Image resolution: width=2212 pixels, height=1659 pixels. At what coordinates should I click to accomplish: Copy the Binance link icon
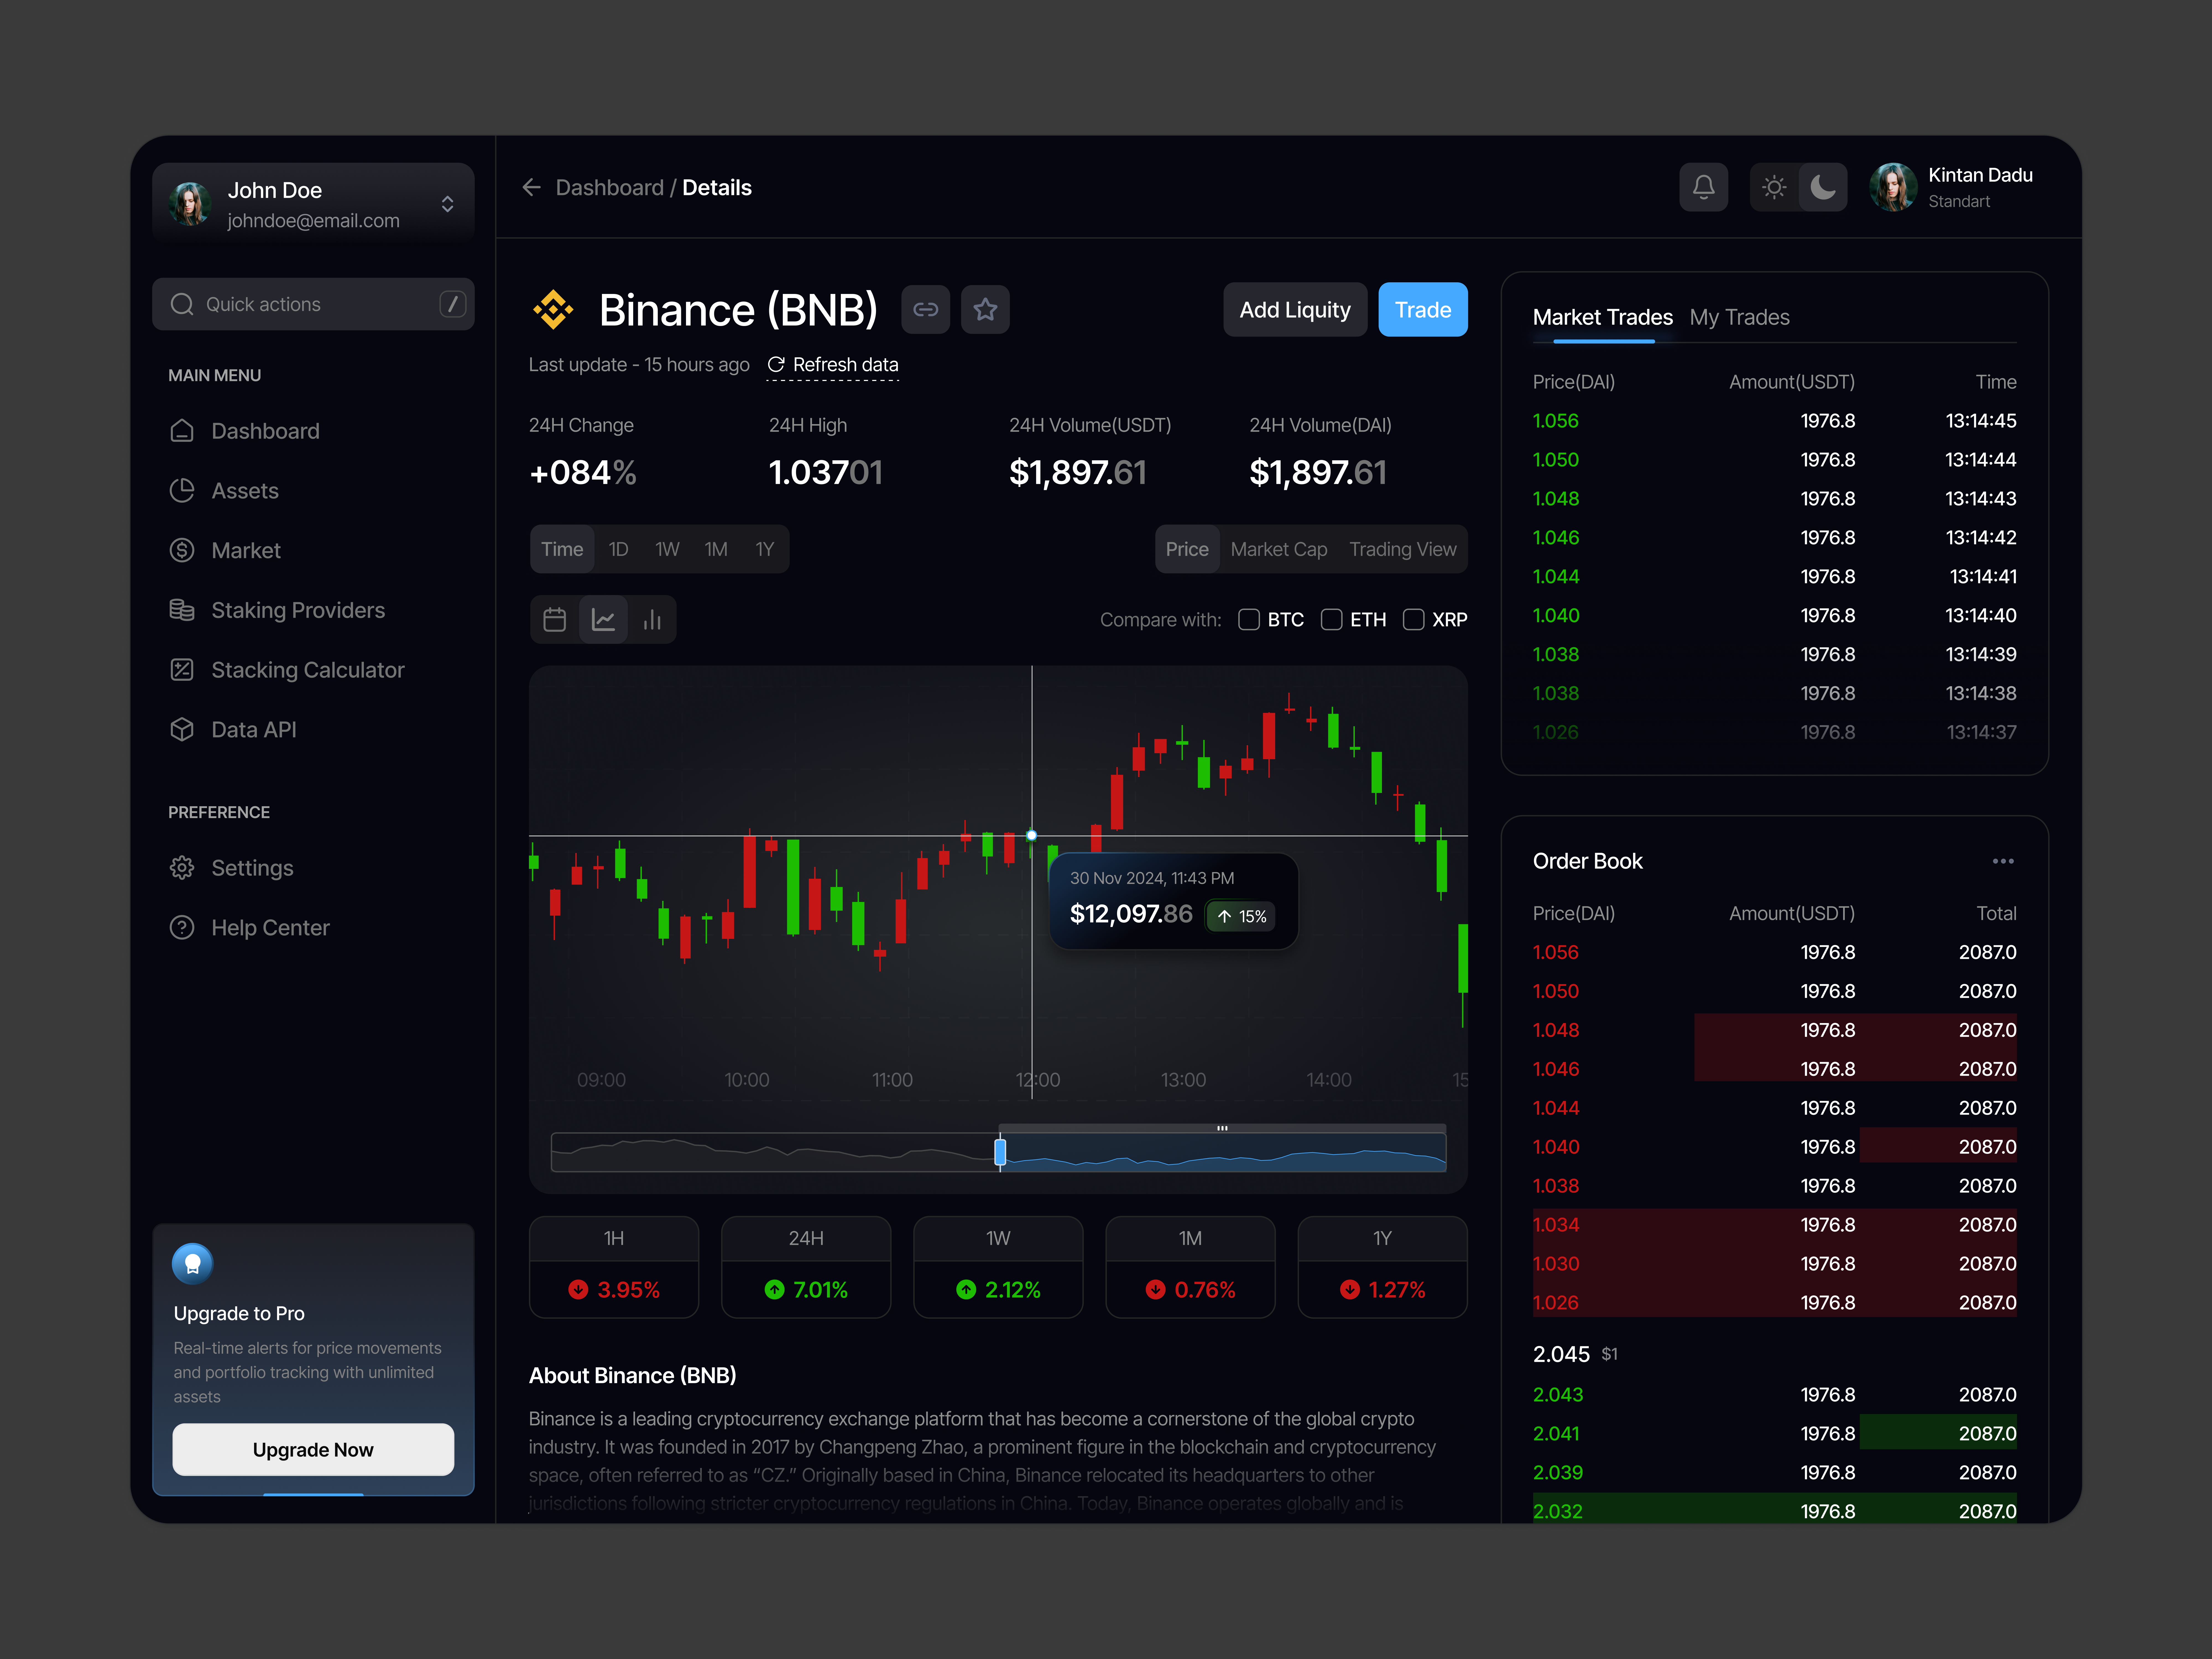coord(925,309)
